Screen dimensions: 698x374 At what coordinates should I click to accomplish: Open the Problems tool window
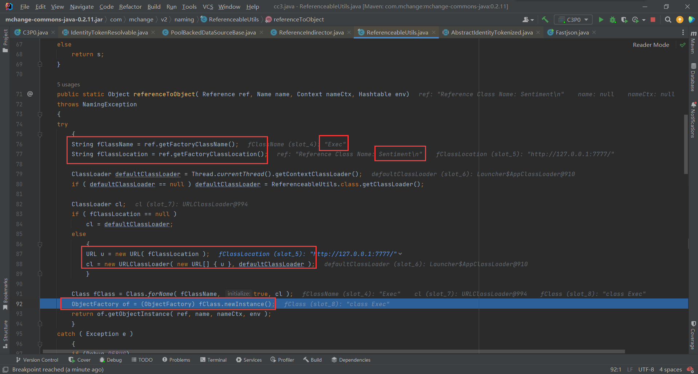pyautogui.click(x=176, y=360)
